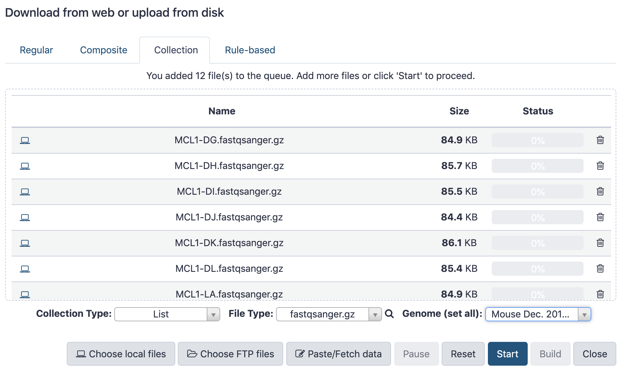Open Paste/Fetch data
Image resolution: width=624 pixels, height=374 pixels.
[338, 354]
